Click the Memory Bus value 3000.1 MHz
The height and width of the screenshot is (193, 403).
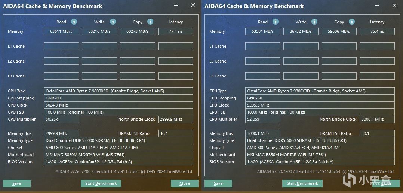[x=263, y=133]
